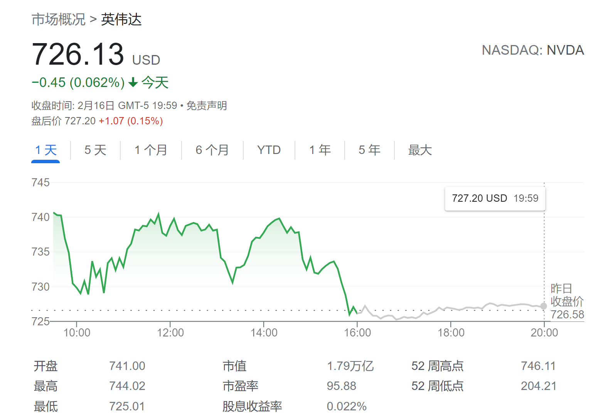The height and width of the screenshot is (420, 608).
Task: Click the after-hours price 727.20
Action: tap(80, 121)
